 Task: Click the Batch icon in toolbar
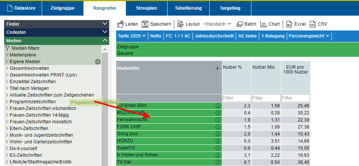[x=240, y=24]
